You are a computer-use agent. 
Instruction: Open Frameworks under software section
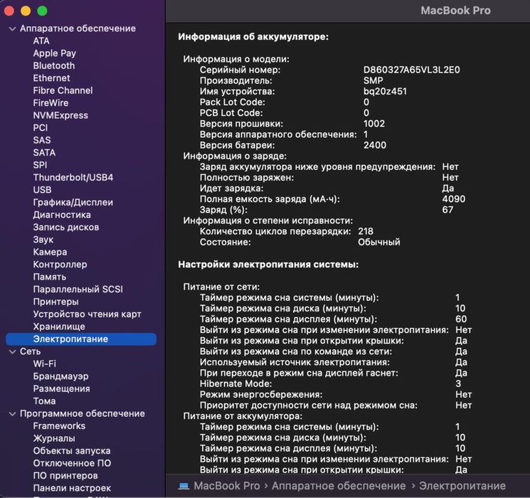coord(59,426)
